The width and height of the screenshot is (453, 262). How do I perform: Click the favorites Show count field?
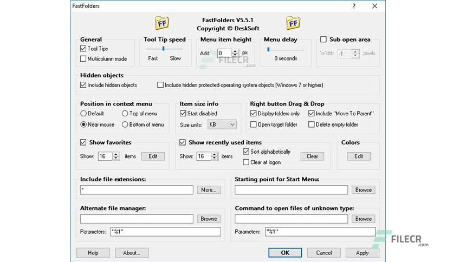point(106,156)
